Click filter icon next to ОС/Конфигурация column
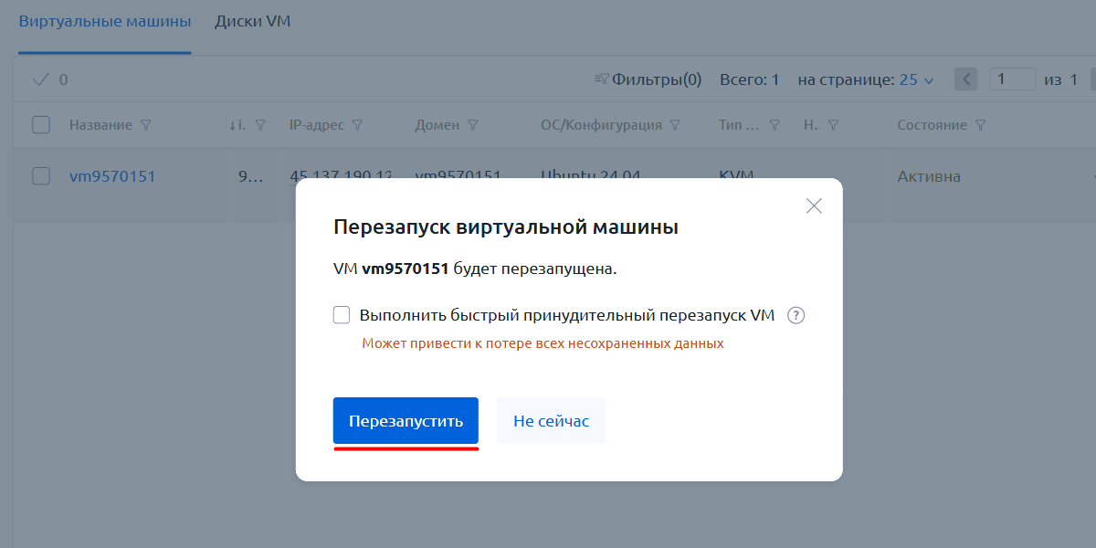Screen dimensions: 1096x548 (675, 125)
